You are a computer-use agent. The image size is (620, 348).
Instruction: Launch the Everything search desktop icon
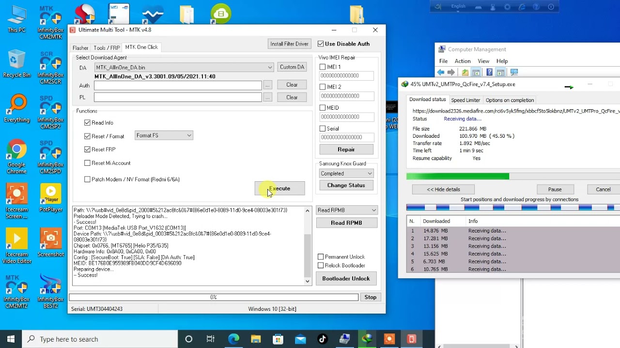pos(16,109)
